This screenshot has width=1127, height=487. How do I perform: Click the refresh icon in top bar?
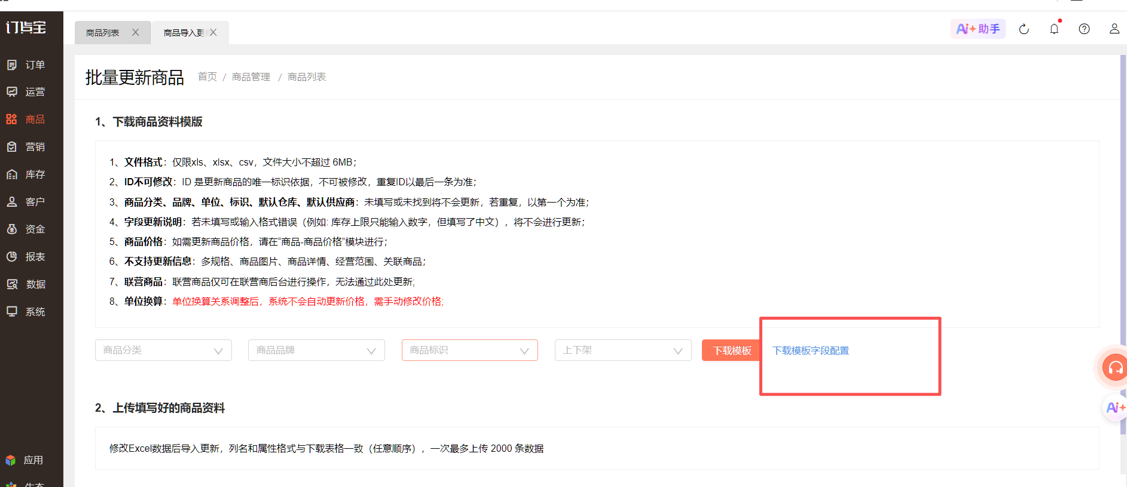[x=1024, y=29]
